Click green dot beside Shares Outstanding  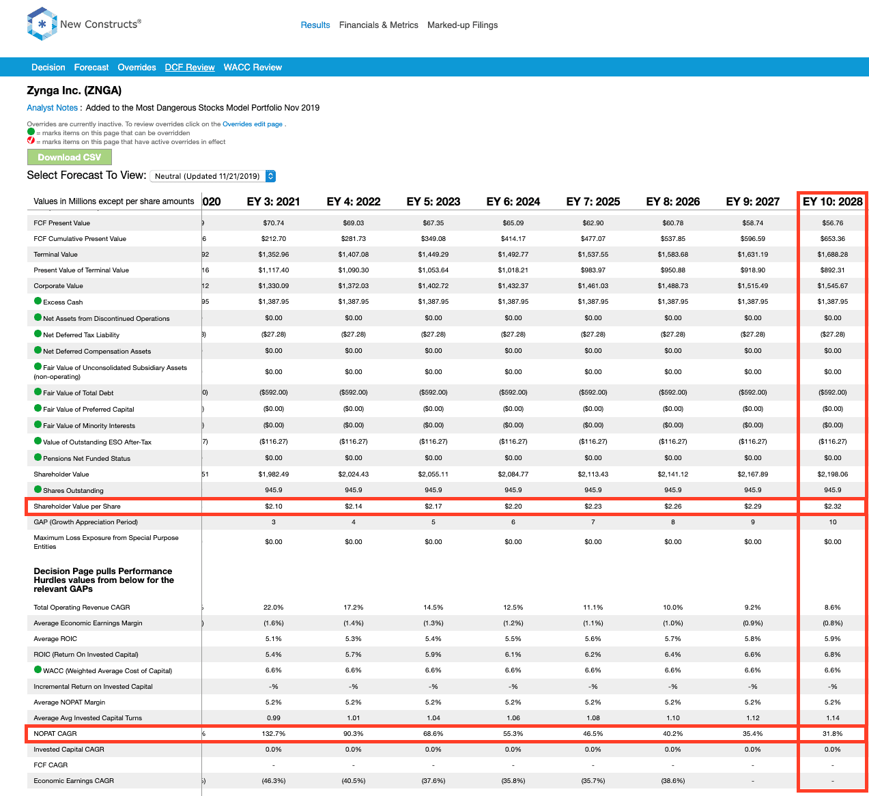click(x=38, y=489)
